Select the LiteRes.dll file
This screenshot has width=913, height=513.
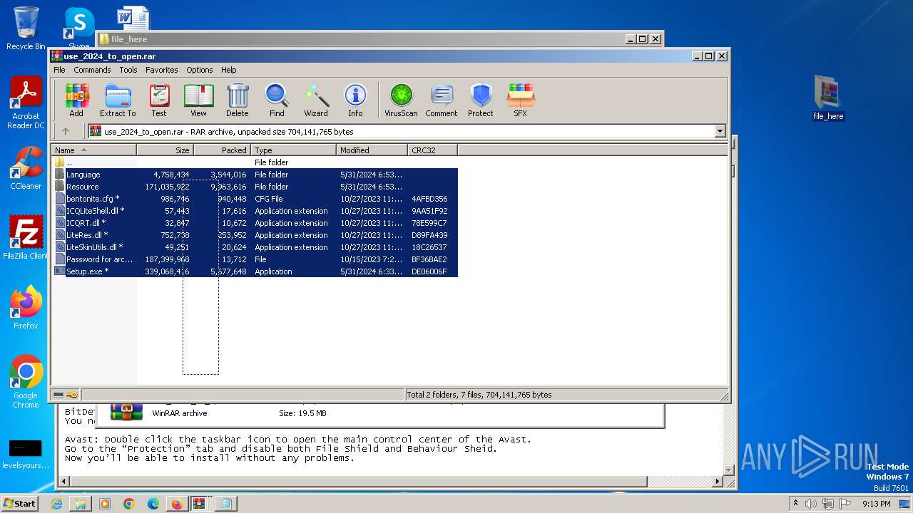[255, 235]
